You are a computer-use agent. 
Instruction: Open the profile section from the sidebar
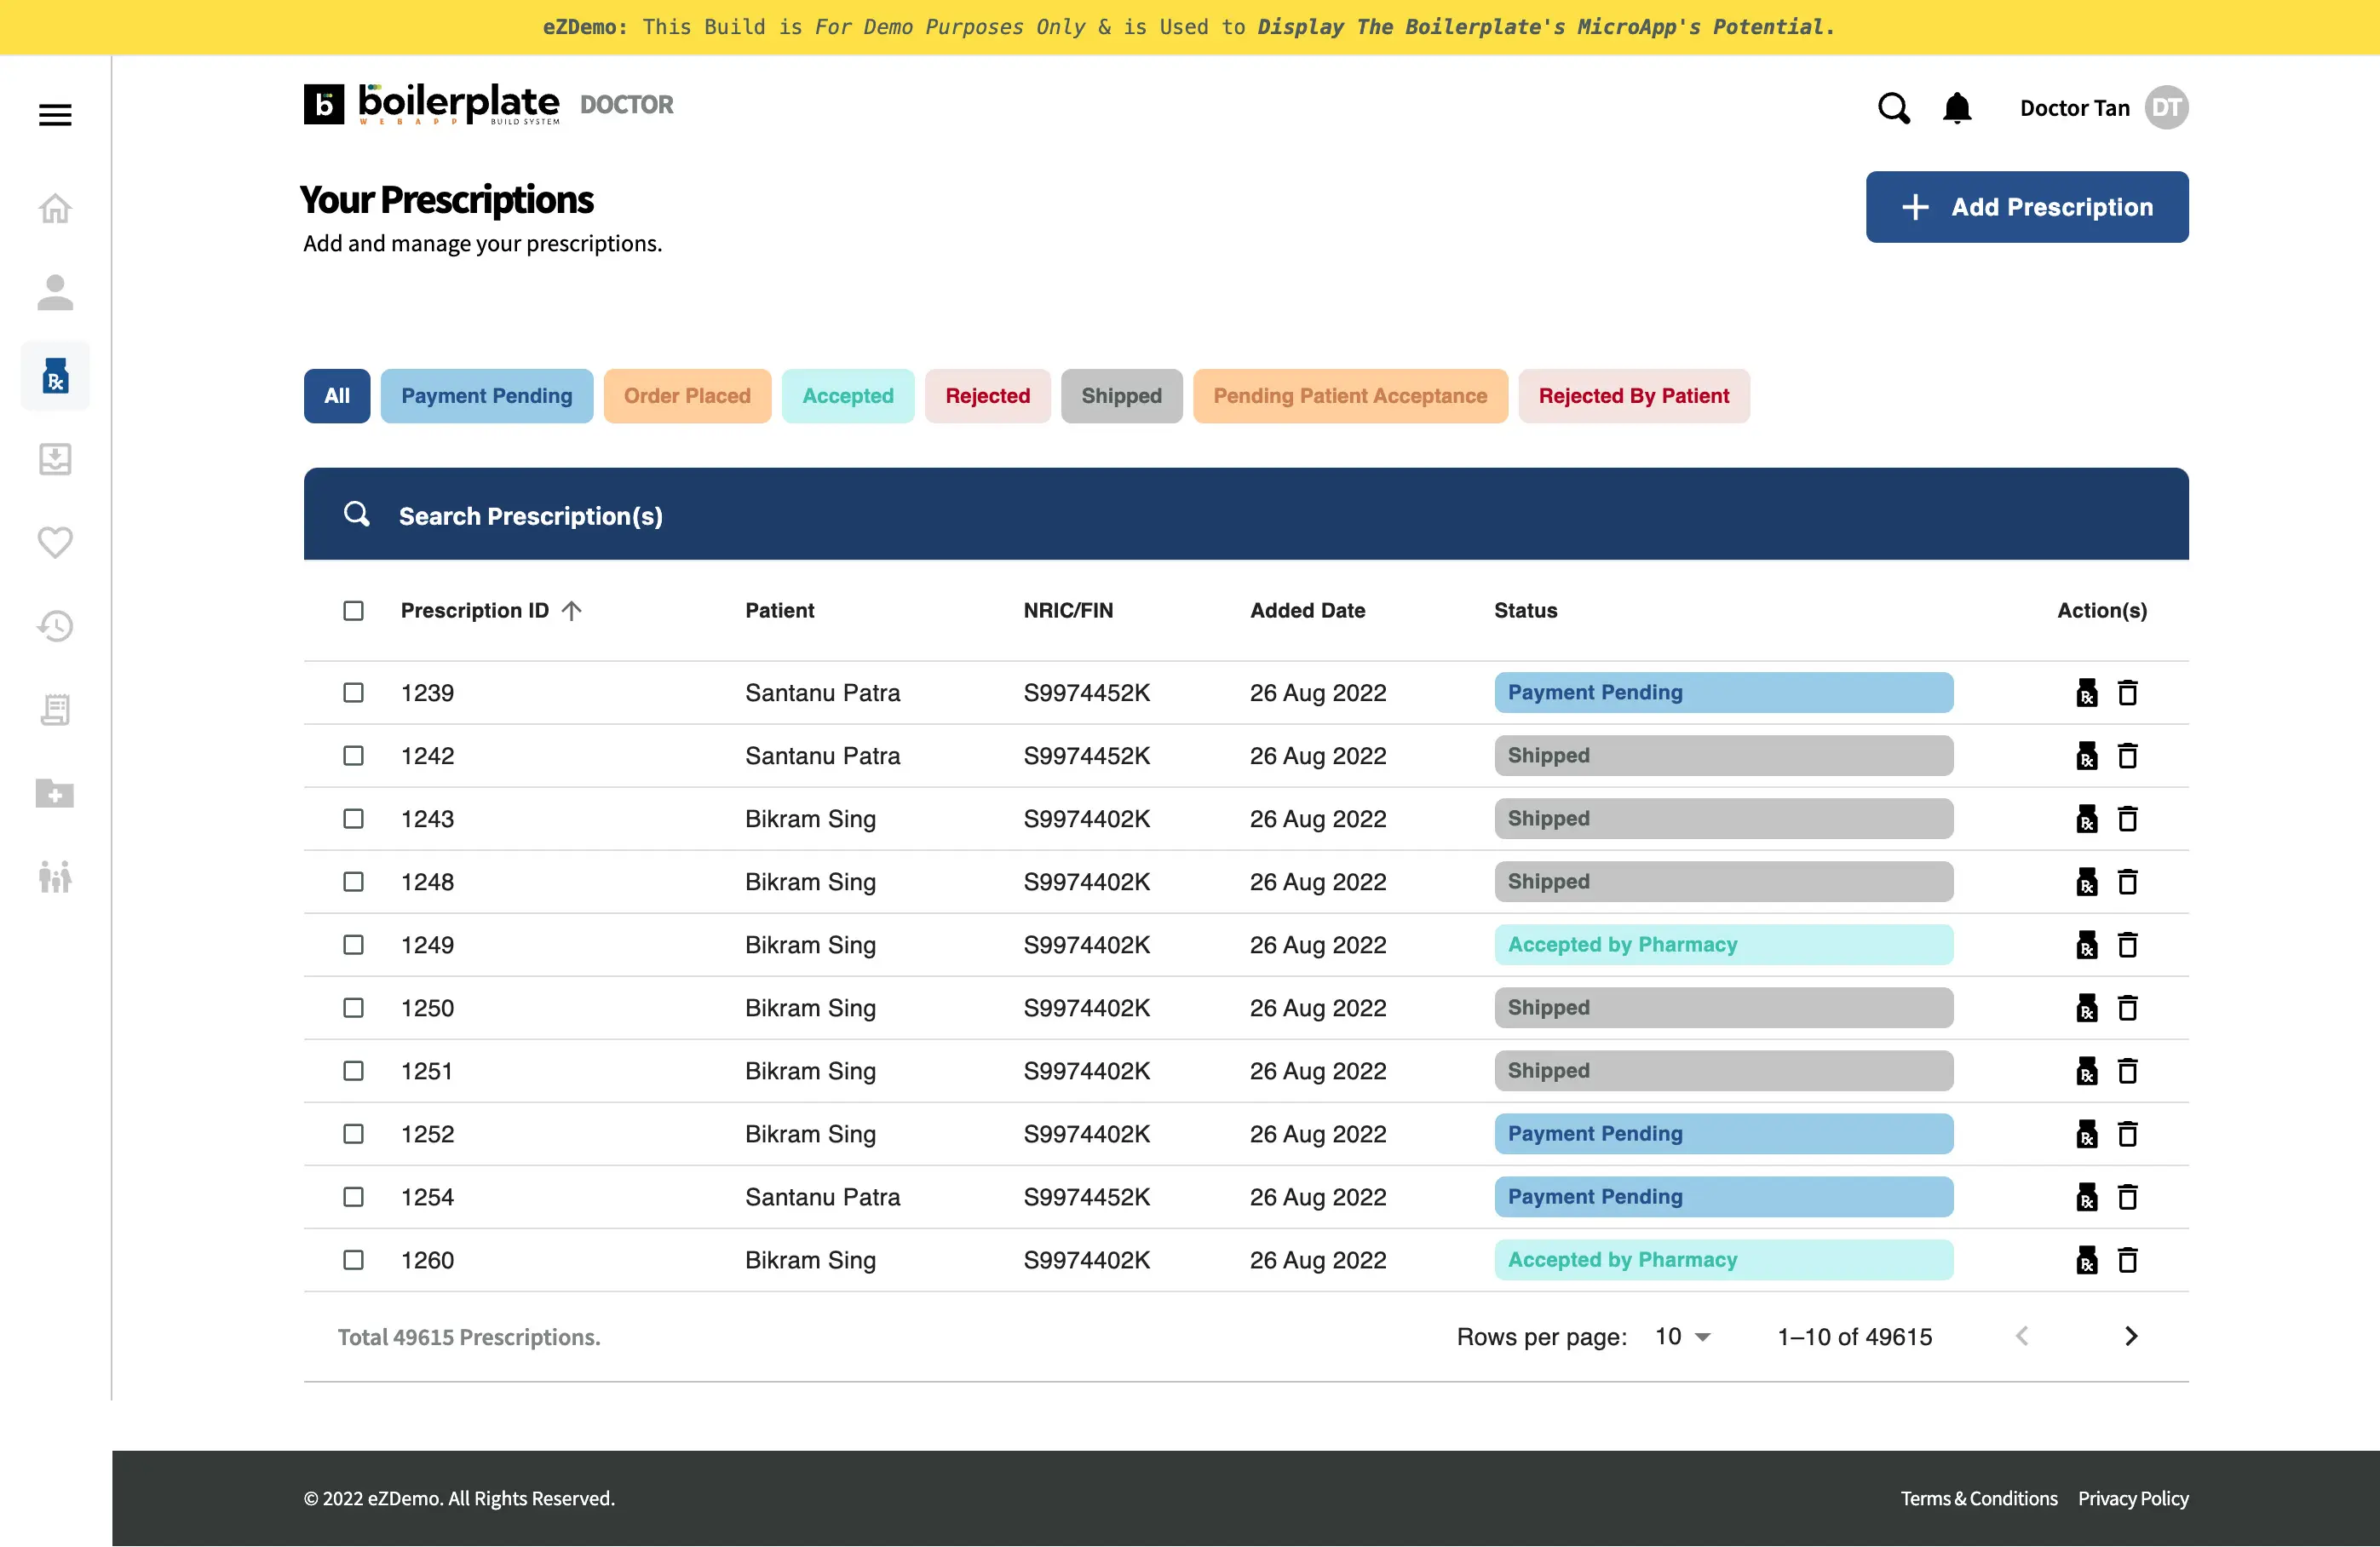(x=55, y=292)
